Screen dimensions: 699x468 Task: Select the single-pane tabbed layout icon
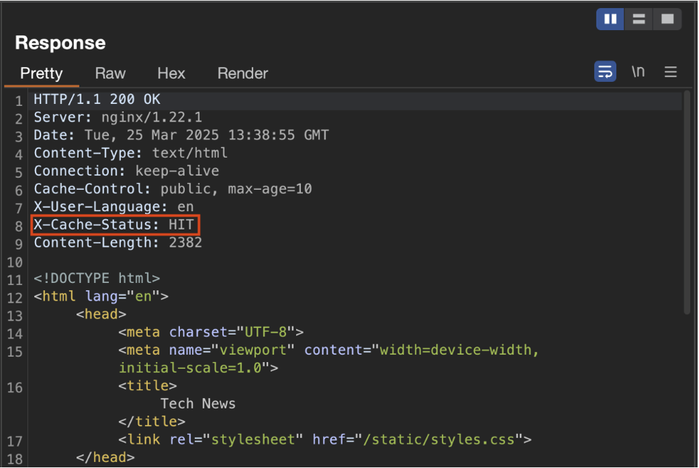point(667,19)
